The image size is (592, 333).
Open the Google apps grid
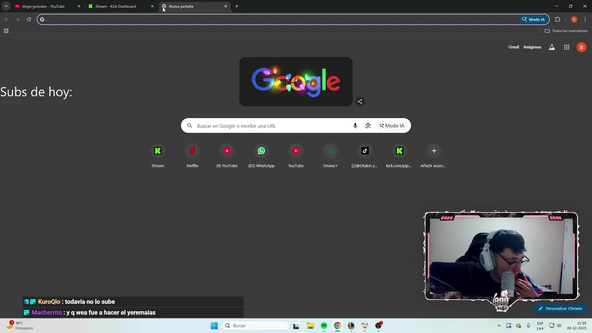pyautogui.click(x=567, y=47)
